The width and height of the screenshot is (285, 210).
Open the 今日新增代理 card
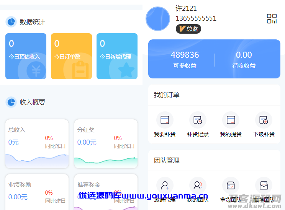point(117,56)
